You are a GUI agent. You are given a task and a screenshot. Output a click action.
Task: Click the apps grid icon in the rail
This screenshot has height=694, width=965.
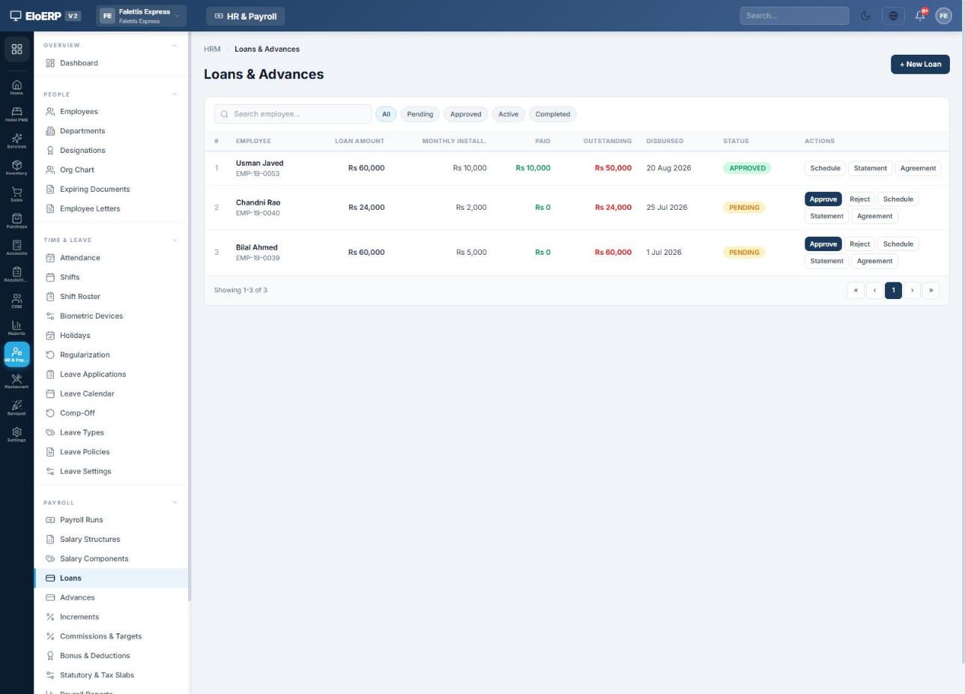[x=16, y=49]
